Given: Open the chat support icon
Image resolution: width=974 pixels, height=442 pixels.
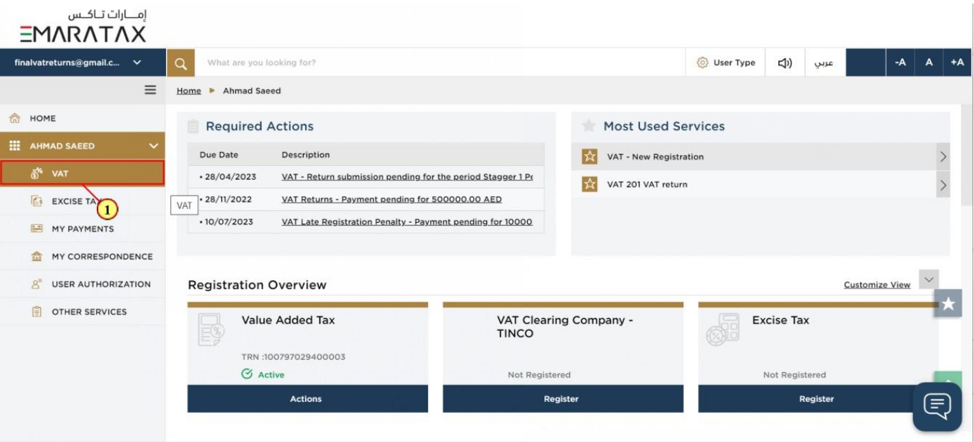Looking at the screenshot, I should point(937,407).
